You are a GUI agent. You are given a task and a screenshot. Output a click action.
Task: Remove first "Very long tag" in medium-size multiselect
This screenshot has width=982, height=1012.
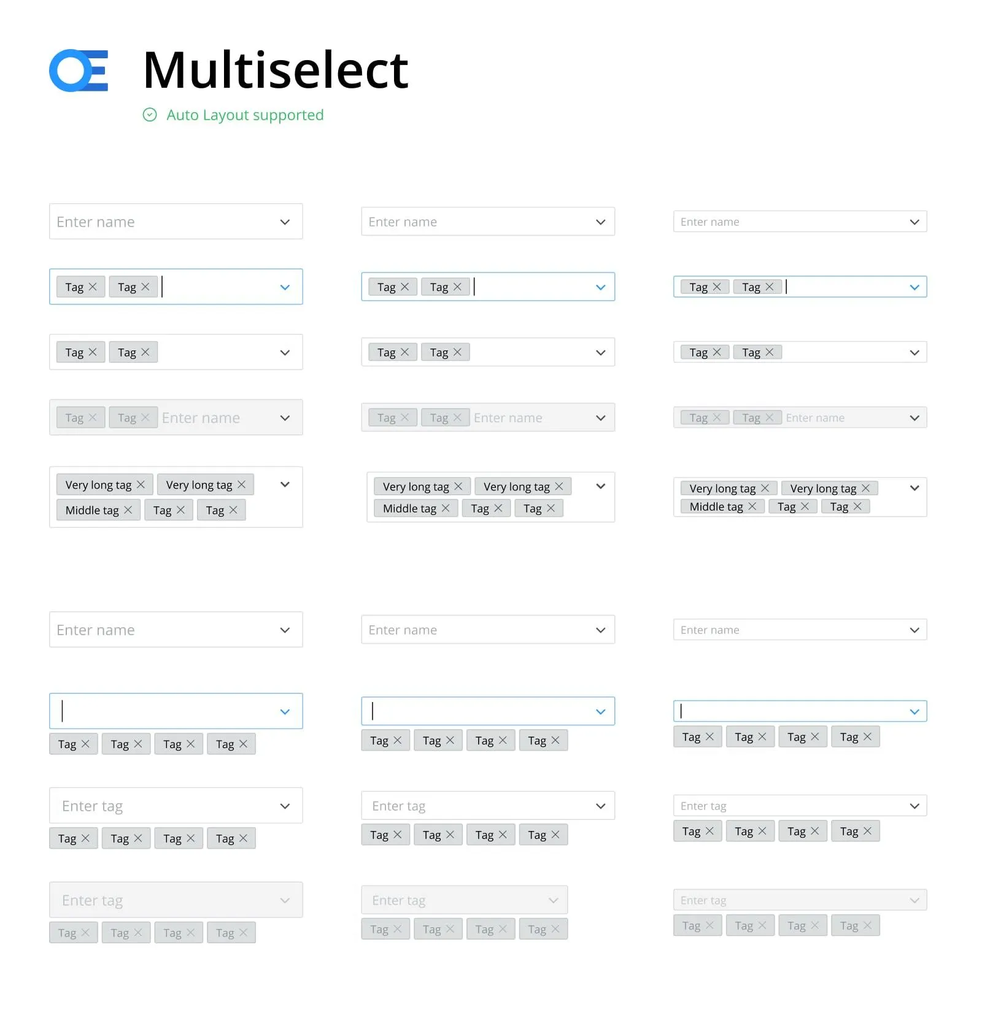tap(458, 486)
